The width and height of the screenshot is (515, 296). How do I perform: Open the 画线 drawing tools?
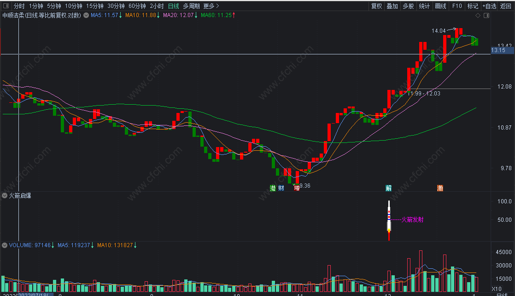click(441, 6)
